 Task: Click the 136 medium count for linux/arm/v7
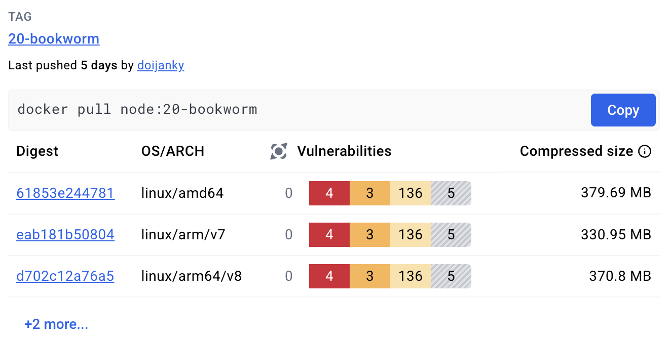coord(411,235)
